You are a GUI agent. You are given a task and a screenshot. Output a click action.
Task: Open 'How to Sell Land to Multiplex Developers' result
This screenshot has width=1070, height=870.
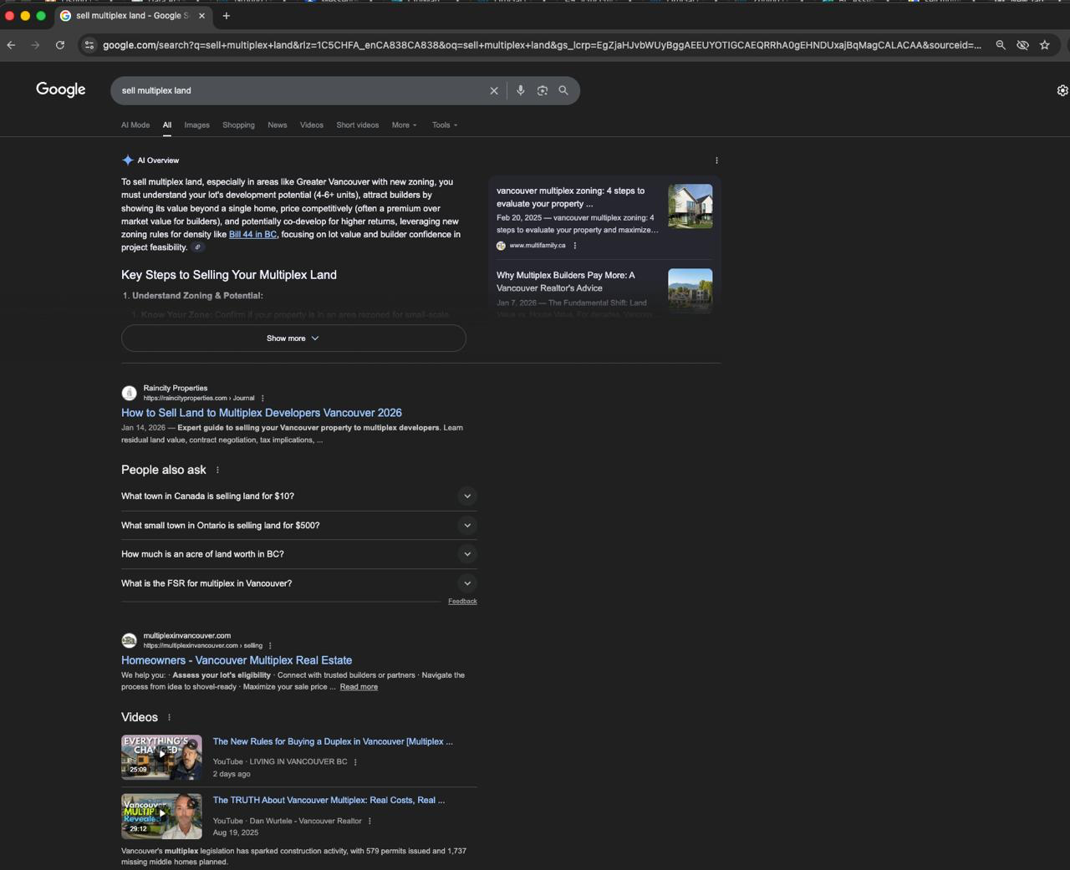262,413
